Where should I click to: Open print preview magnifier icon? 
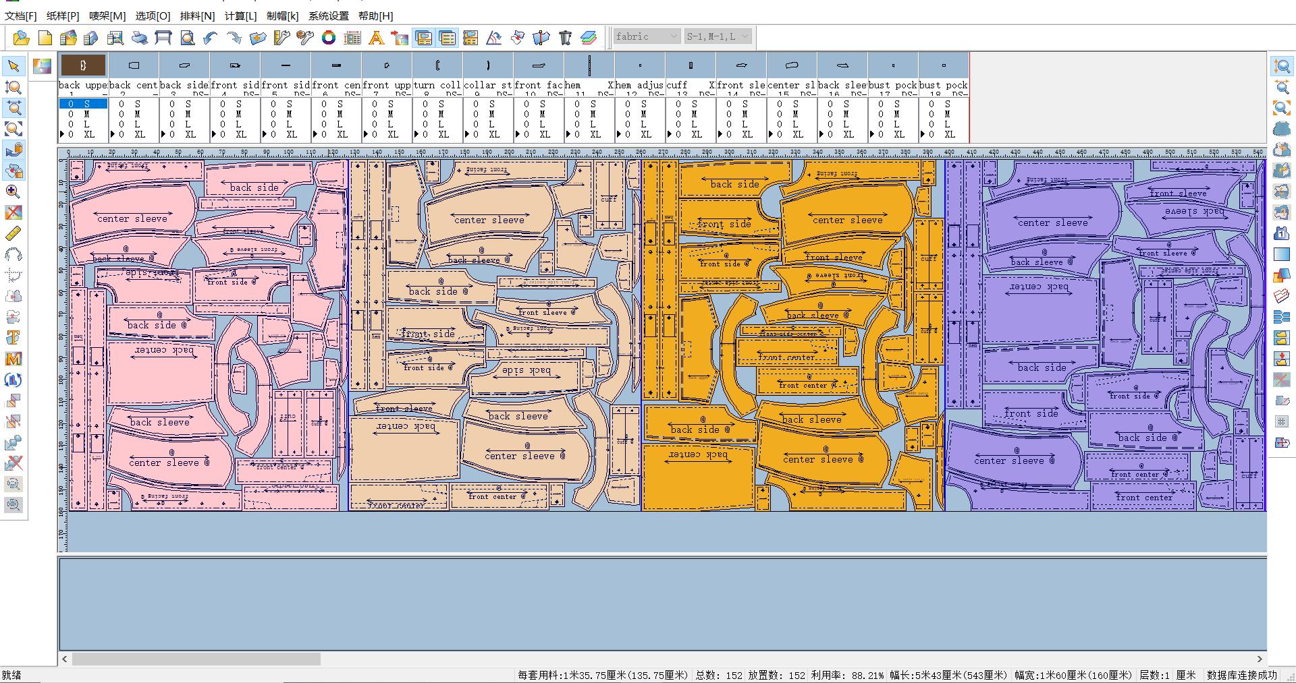point(188,38)
